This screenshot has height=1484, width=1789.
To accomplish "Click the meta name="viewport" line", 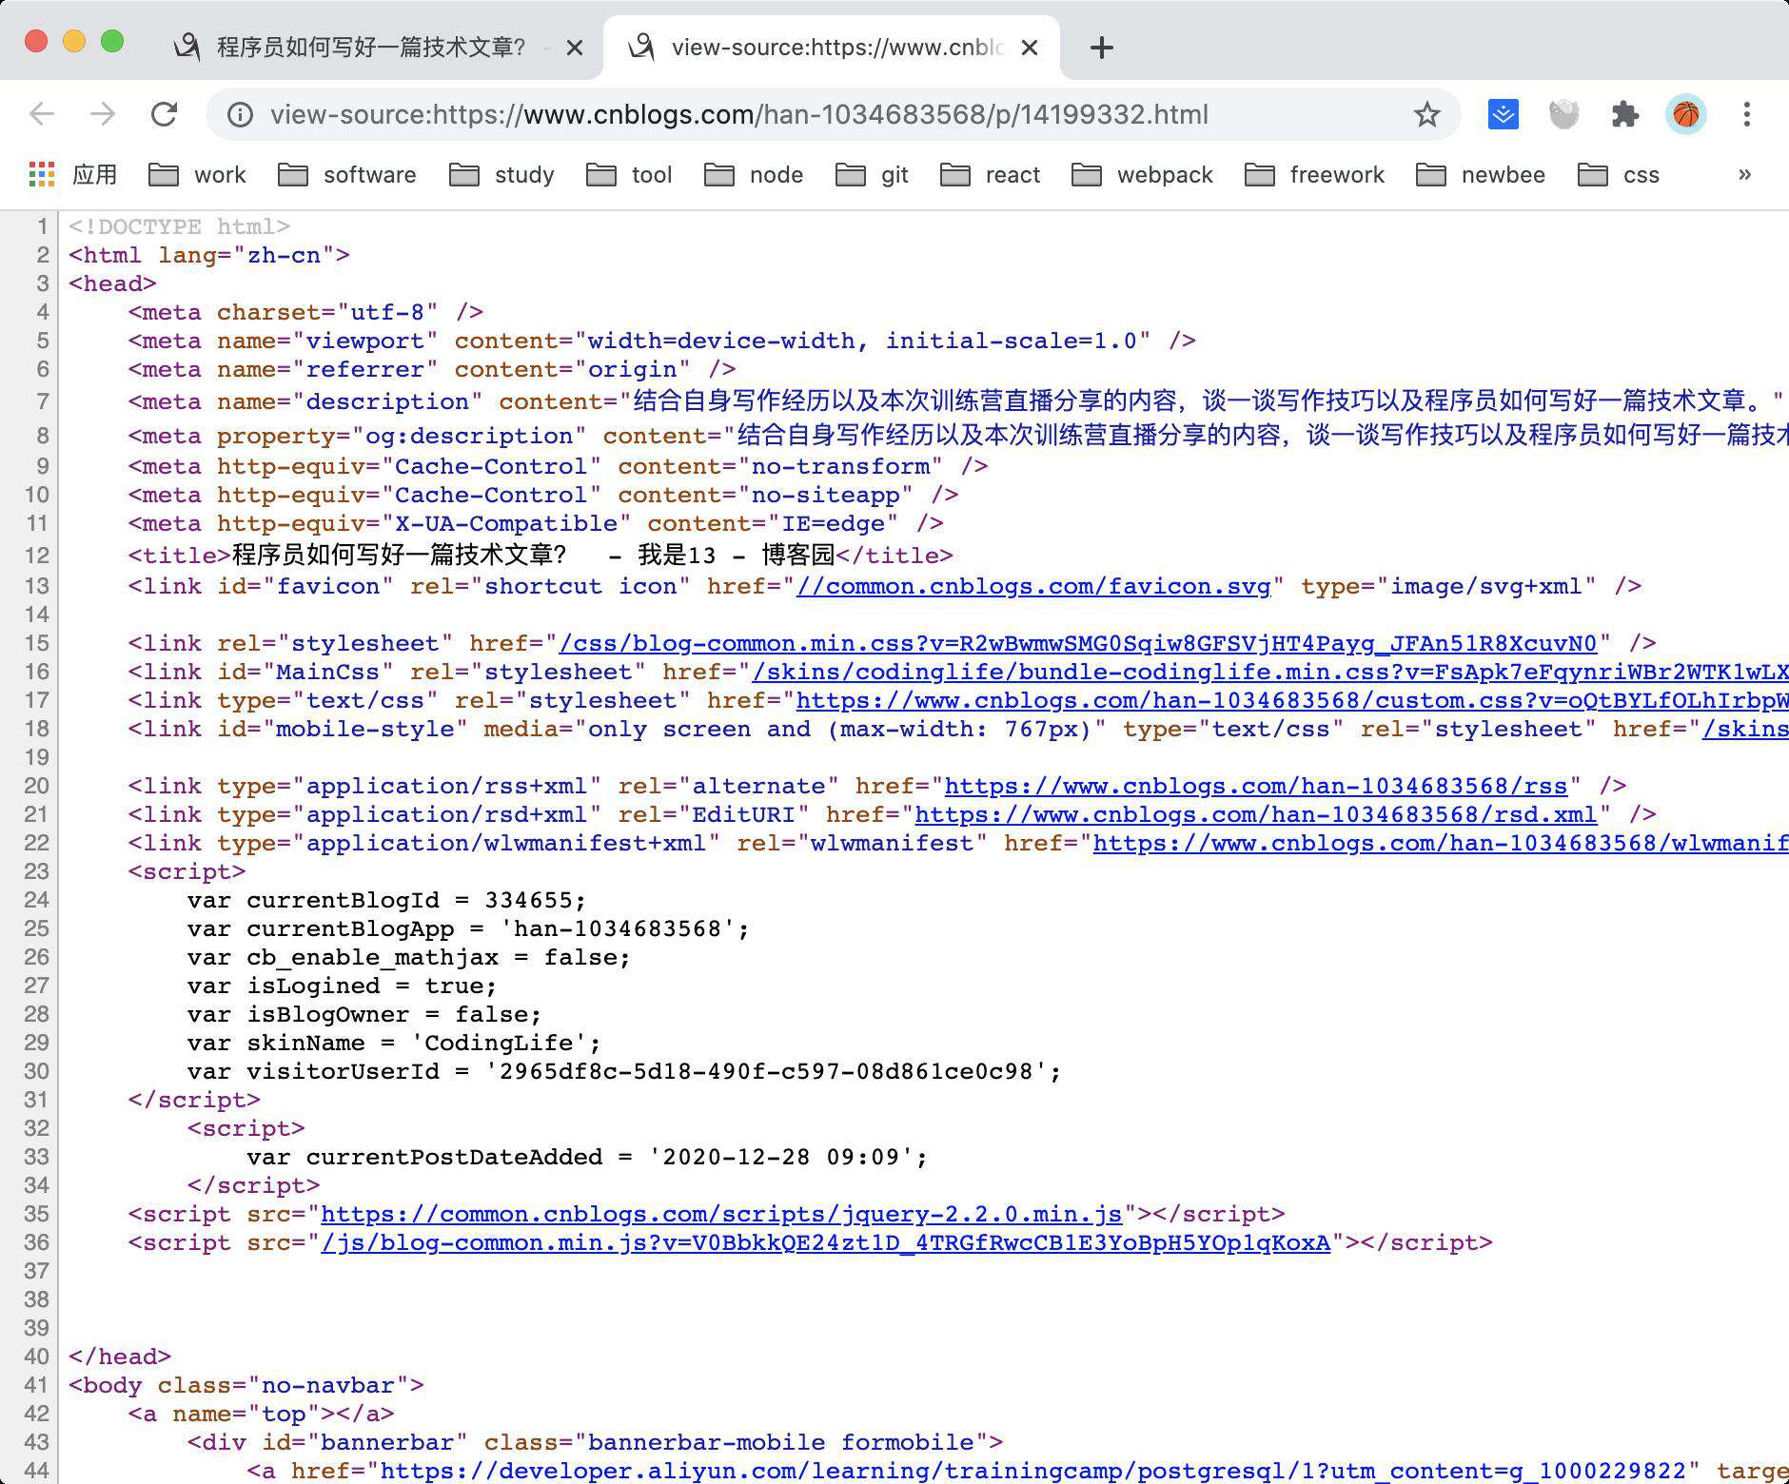I will tap(662, 341).
